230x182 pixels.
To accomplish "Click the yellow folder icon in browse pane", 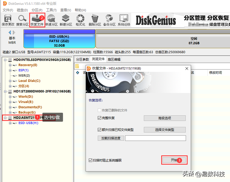I will point(77,66).
